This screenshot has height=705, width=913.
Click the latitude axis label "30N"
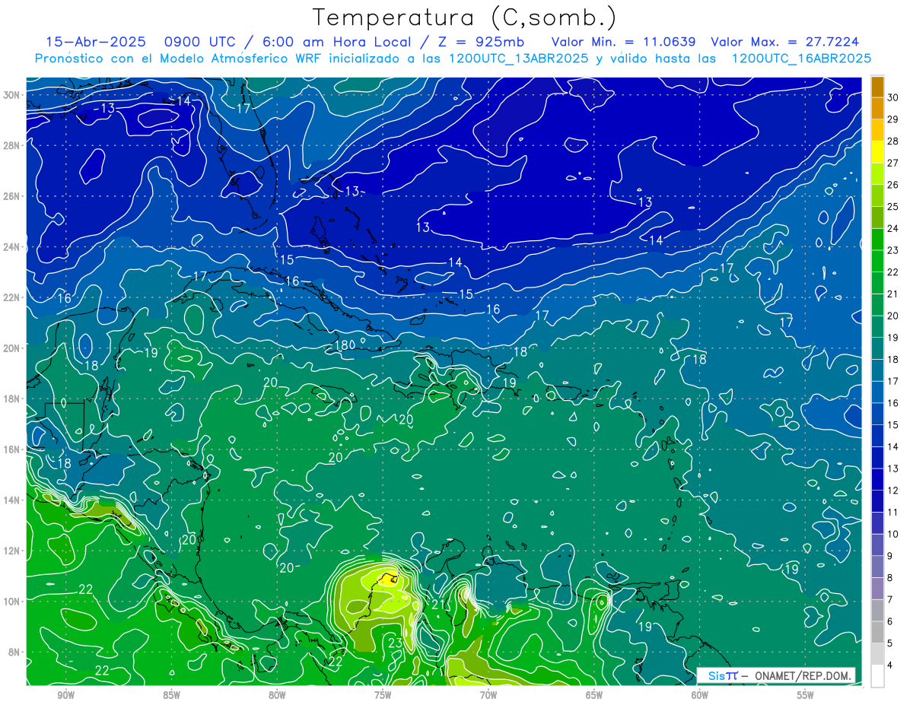point(11,95)
